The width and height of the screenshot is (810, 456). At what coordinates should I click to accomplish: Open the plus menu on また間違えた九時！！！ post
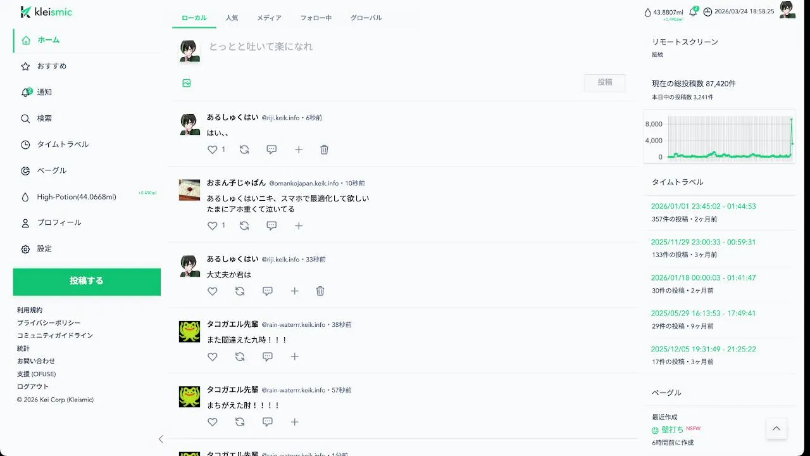click(295, 357)
